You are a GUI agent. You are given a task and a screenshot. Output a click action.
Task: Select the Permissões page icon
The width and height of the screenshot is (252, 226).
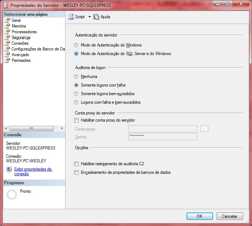click(7, 60)
